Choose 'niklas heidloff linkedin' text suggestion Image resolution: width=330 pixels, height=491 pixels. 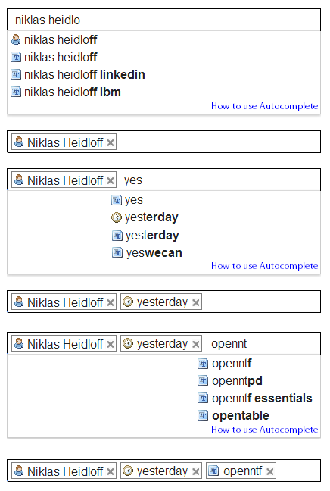tap(78, 74)
